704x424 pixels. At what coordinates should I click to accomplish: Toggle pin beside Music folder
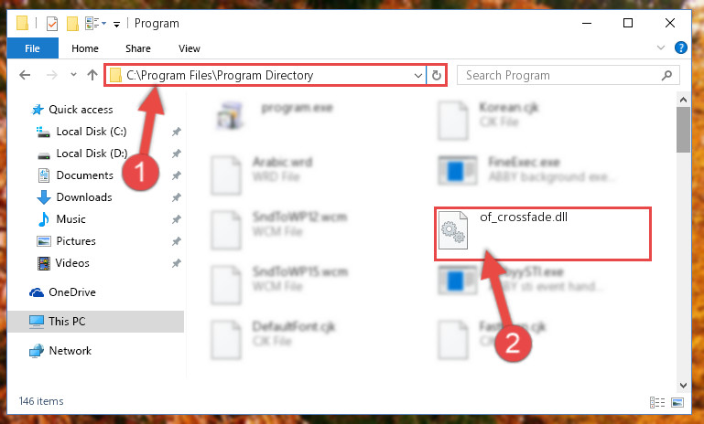coord(177,219)
